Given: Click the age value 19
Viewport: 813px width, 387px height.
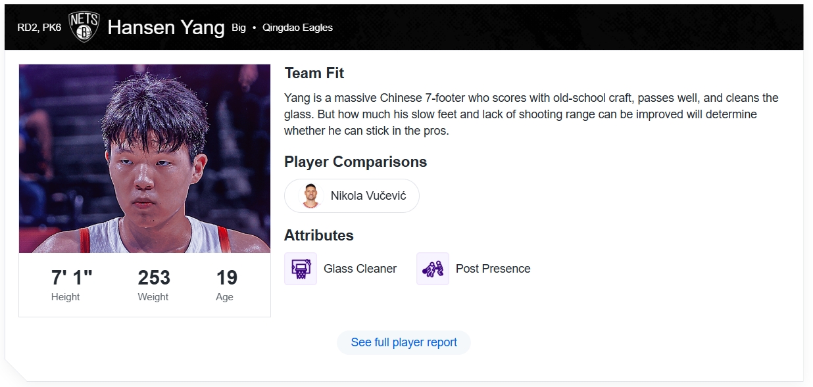Looking at the screenshot, I should (x=226, y=278).
